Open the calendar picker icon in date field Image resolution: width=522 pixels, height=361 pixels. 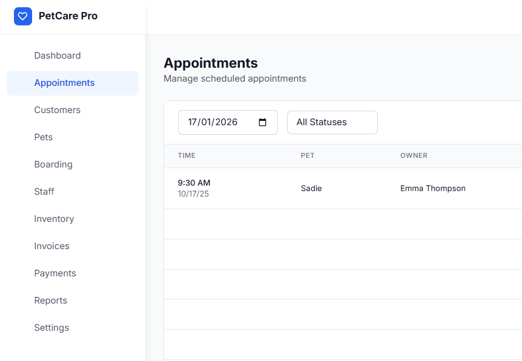tap(262, 122)
